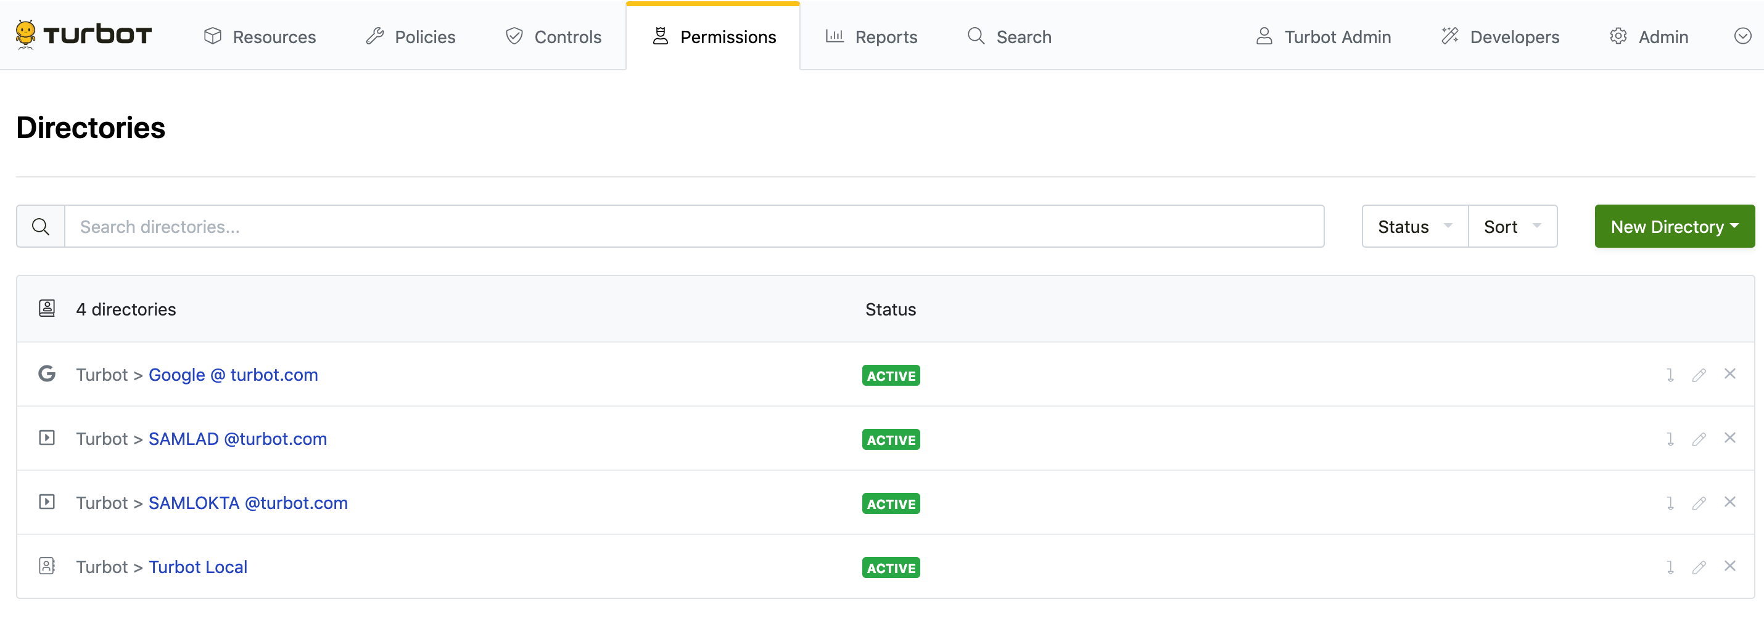Click the local directory icon for Turbot Local
Viewport: 1764px width, 631px height.
[46, 566]
